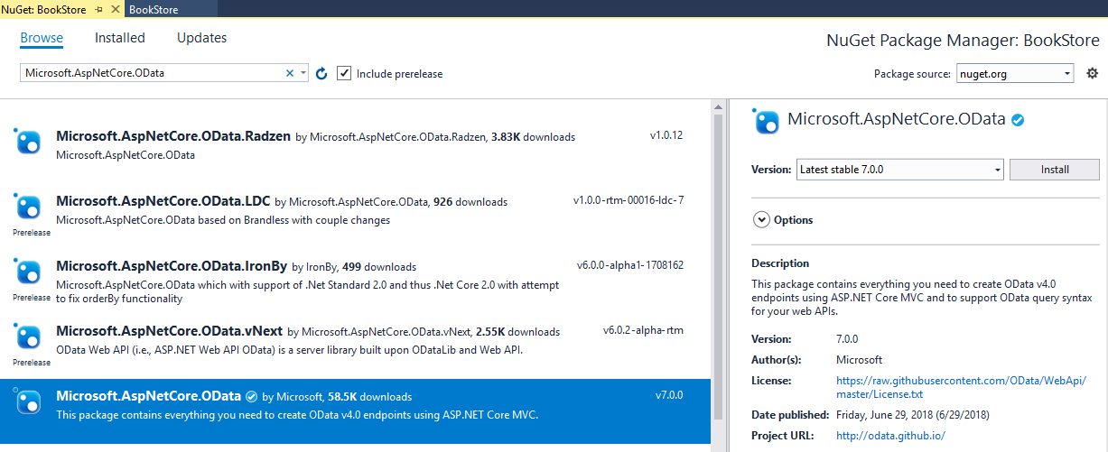
Task: Click the 3.83K downloads count
Action: click(533, 137)
